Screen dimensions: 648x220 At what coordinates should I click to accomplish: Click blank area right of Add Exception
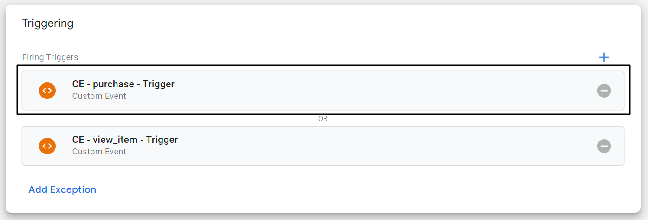coord(325,189)
